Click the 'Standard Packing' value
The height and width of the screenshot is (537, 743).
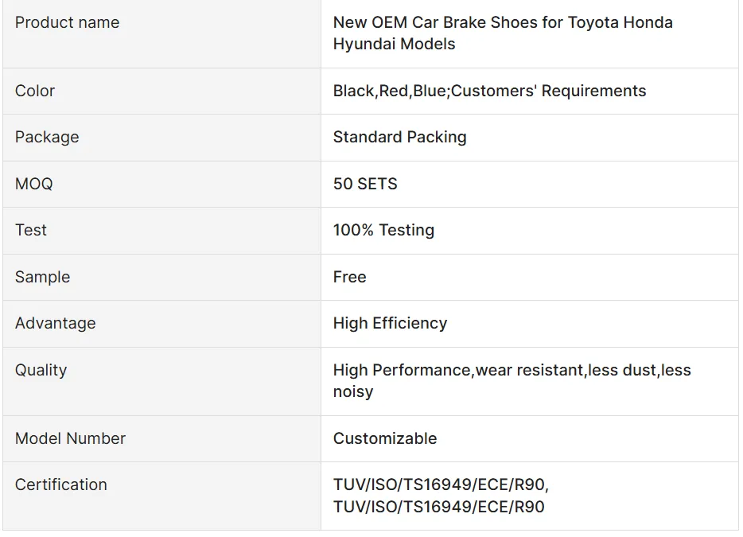pyautogui.click(x=399, y=137)
